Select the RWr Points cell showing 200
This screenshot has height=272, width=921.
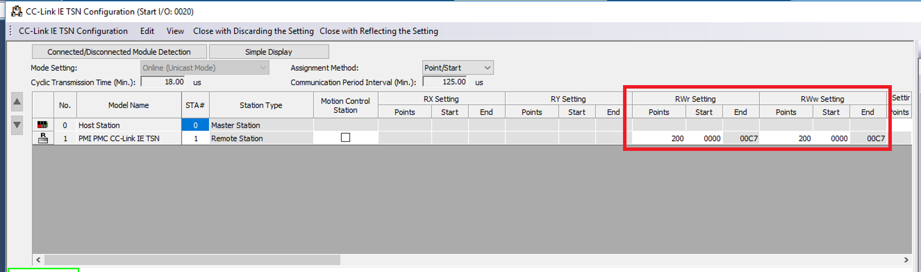(x=659, y=138)
